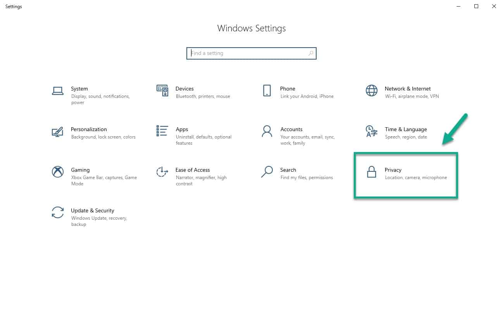The width and height of the screenshot is (503, 323).
Task: Click 'Display, sound, notifications, power' description
Action: tap(100, 99)
